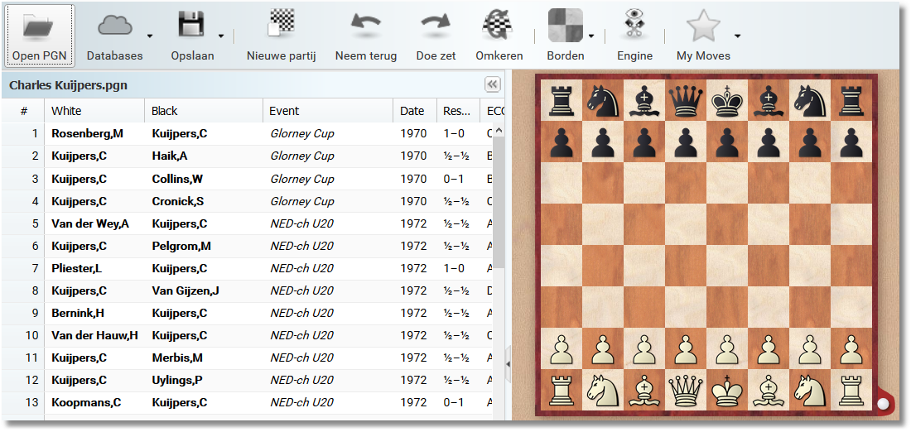Click the My Moves star icon
This screenshot has height=432, width=911.
point(703,25)
